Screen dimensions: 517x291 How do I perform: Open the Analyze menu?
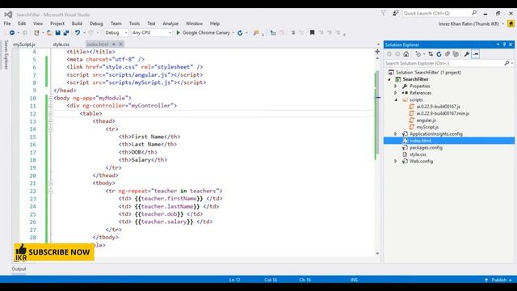[170, 23]
